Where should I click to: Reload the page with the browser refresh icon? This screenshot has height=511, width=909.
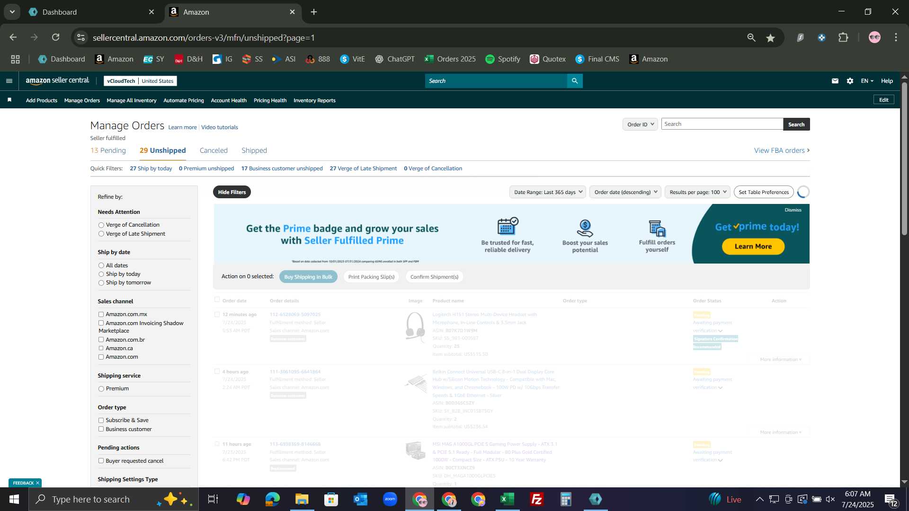56,37
